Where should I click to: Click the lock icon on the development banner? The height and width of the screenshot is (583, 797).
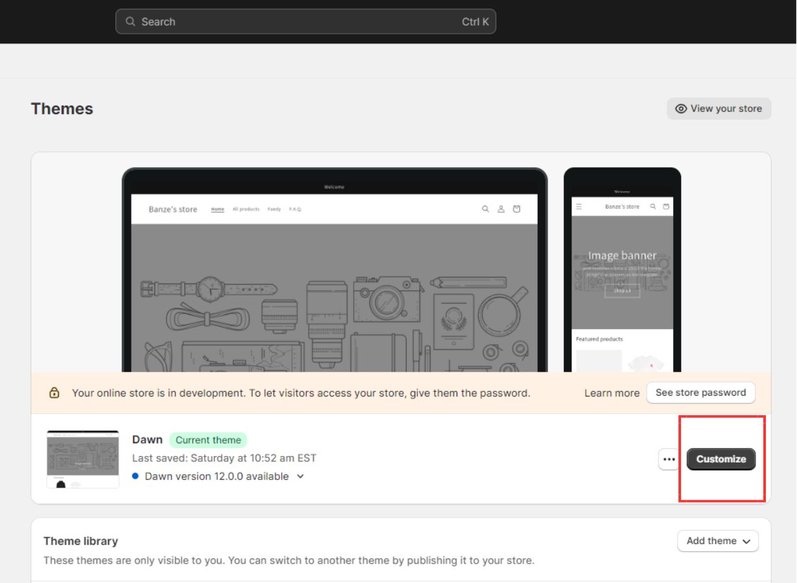coord(54,393)
